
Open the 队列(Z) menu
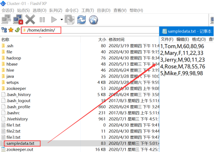point(56,10)
